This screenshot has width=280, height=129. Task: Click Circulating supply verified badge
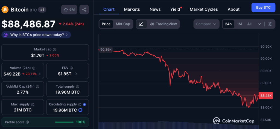pos(84,104)
